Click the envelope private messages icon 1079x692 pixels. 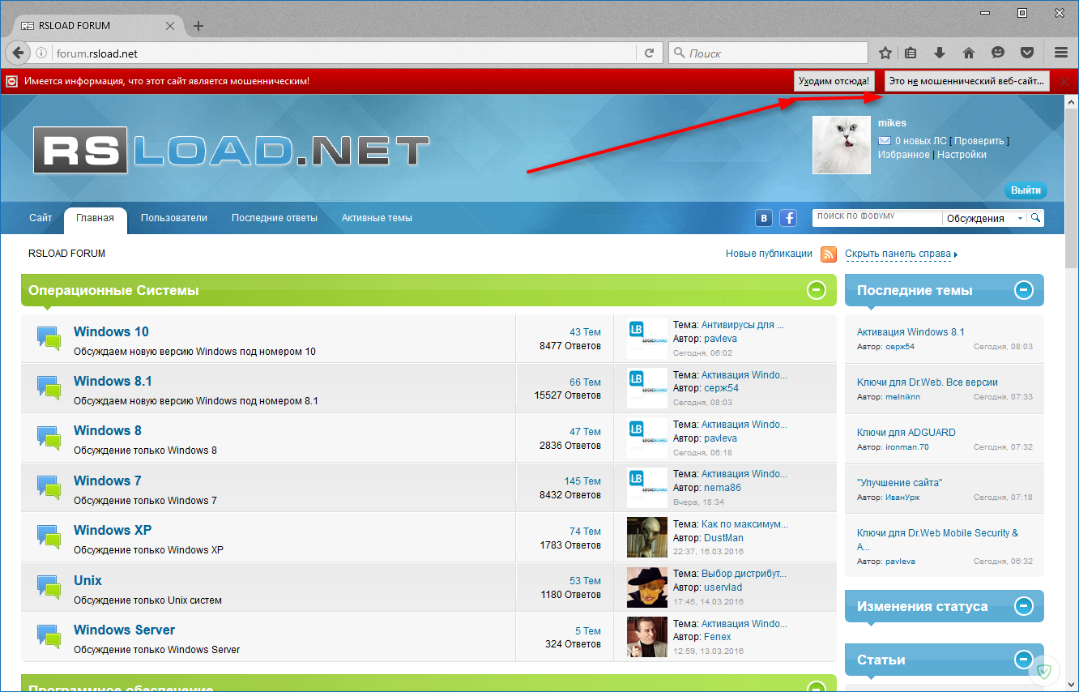click(x=885, y=141)
